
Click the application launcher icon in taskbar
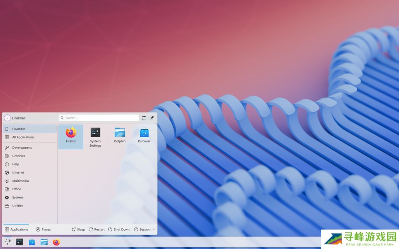click(7, 242)
